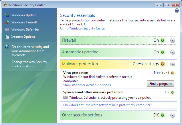Viewport: 182px width, 125px height.
Task: Expand Other security settings chevron
Action: click(172, 115)
